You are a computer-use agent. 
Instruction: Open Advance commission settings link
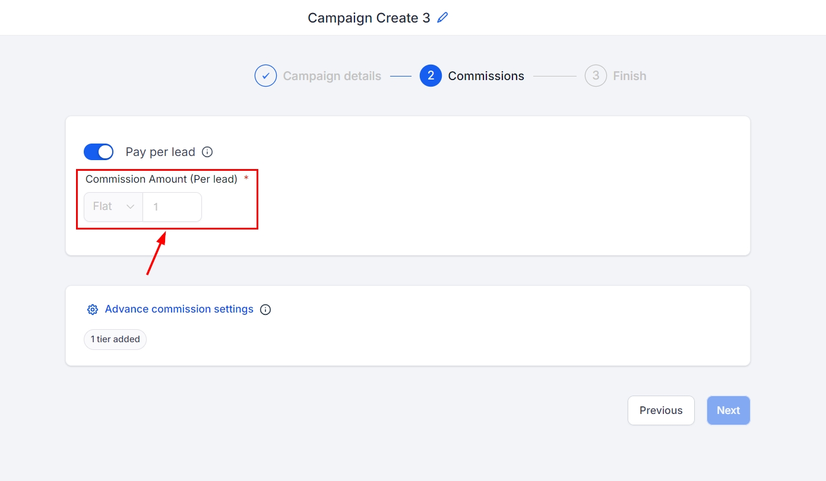pos(179,309)
